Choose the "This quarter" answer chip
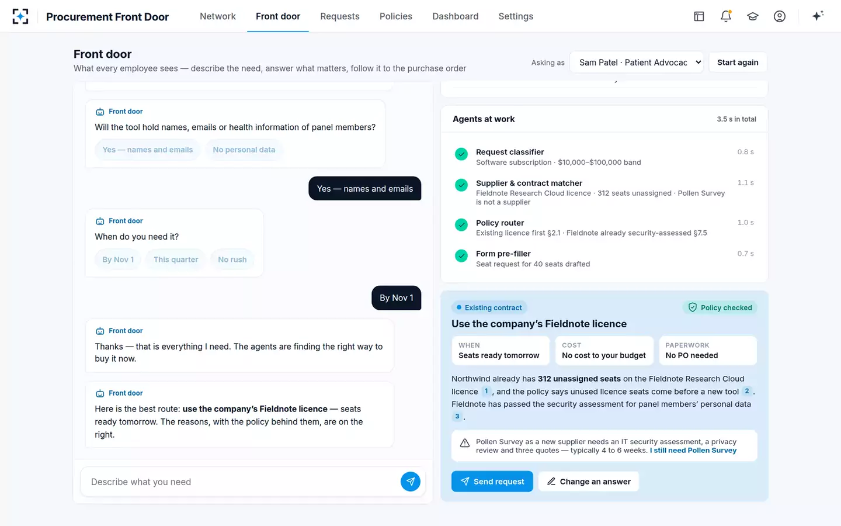The height and width of the screenshot is (526, 841). click(176, 259)
